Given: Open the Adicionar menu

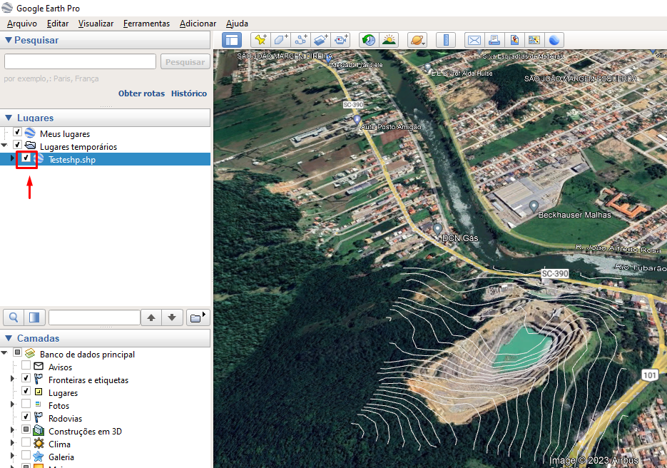Looking at the screenshot, I should click(x=198, y=24).
